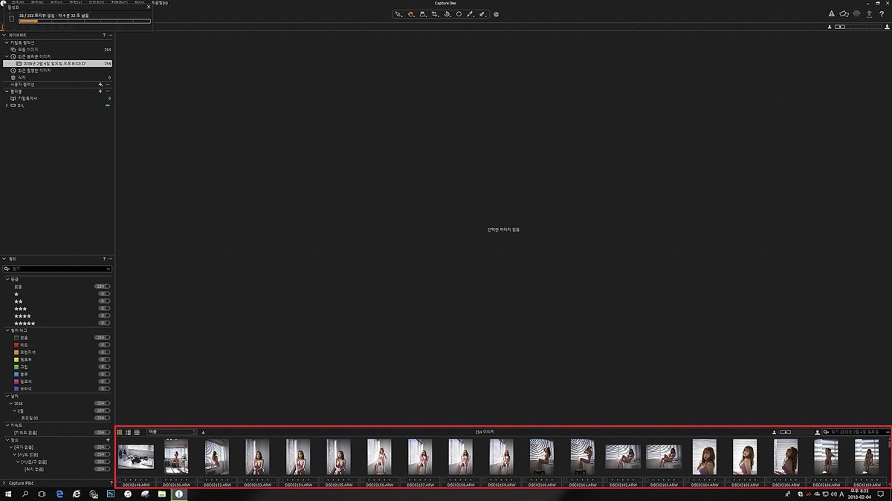The width and height of the screenshot is (892, 501).
Task: Remove user collection with 사용자 컬렉션 minus
Action: pos(109,85)
